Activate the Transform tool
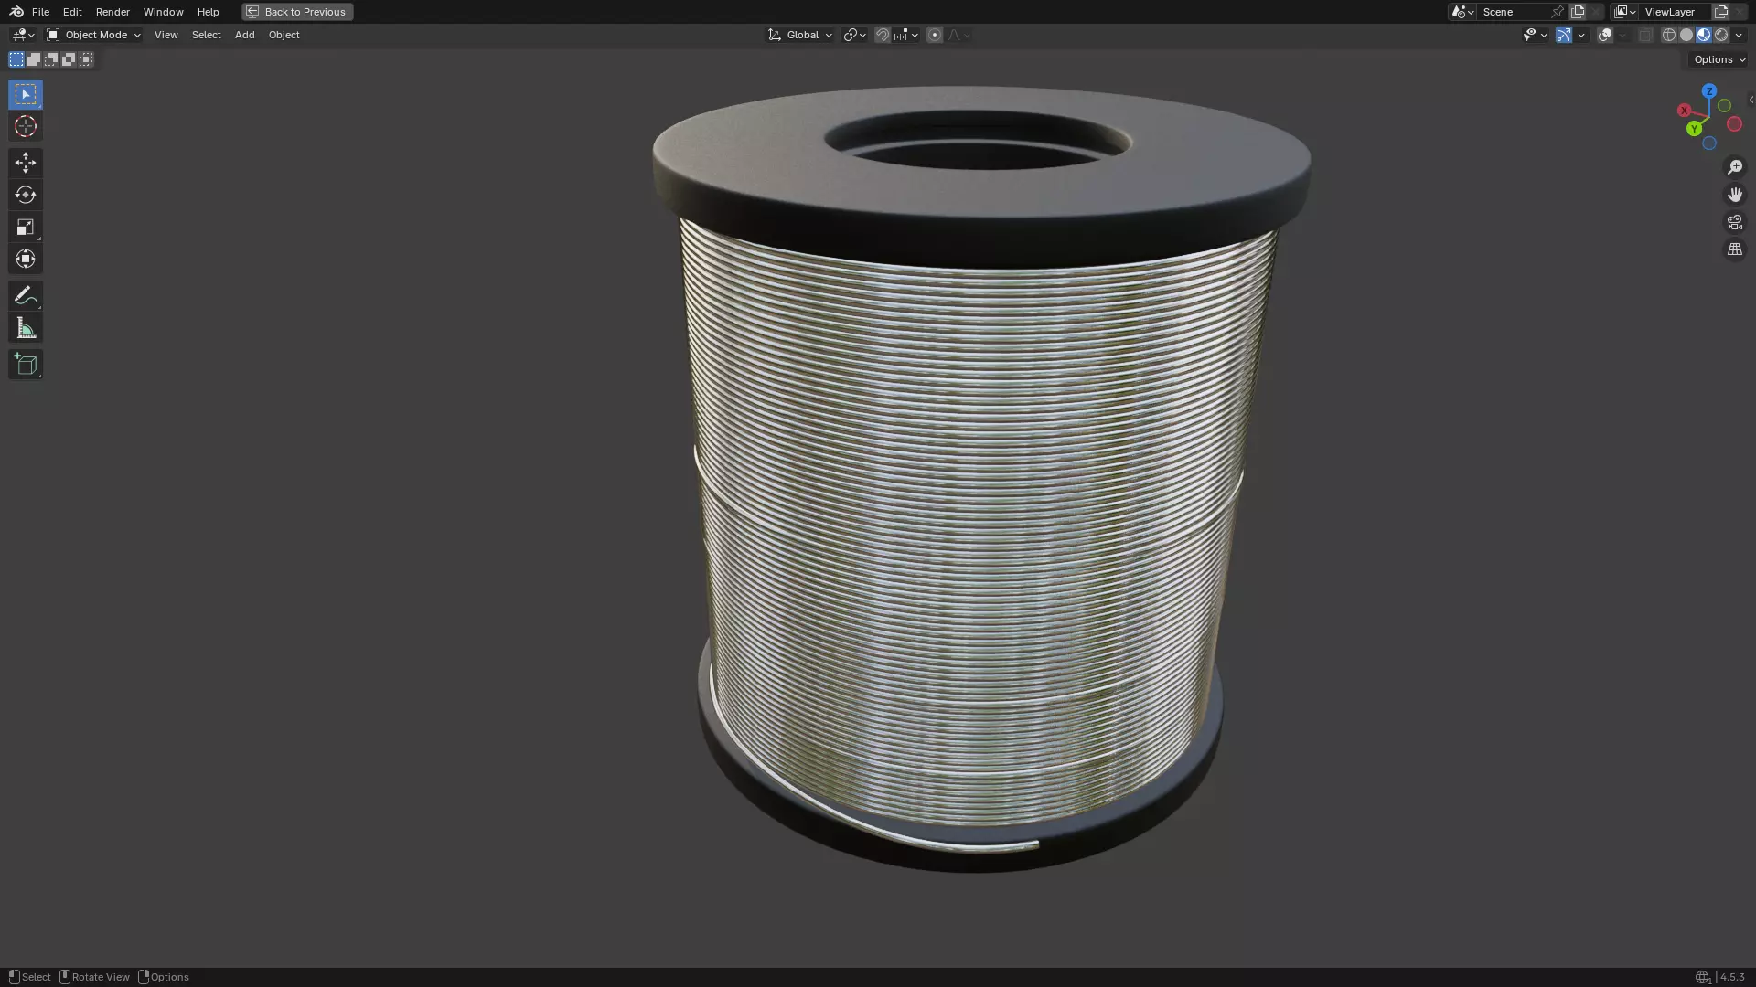Screen dimensions: 1756x987 26,259
